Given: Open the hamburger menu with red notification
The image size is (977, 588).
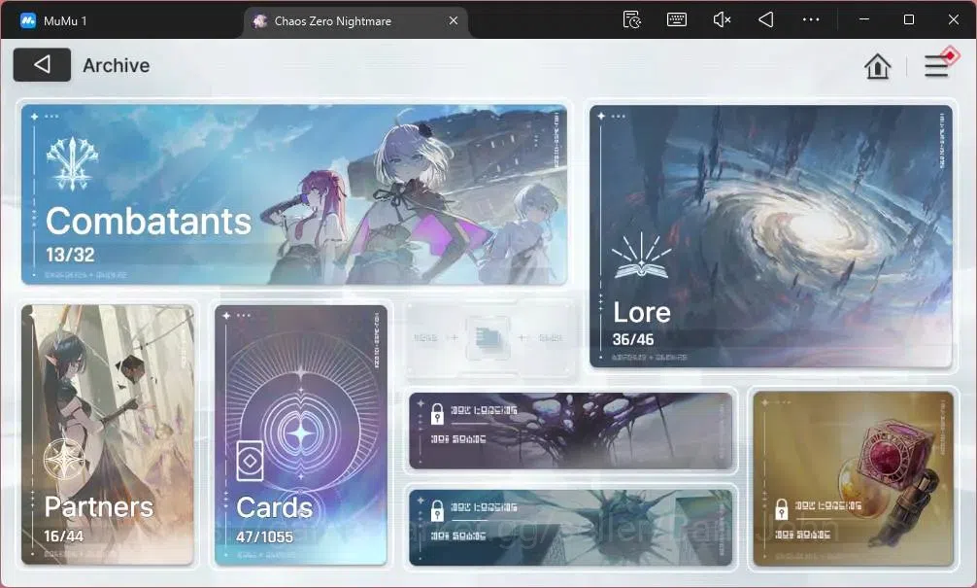Looking at the screenshot, I should pos(937,65).
